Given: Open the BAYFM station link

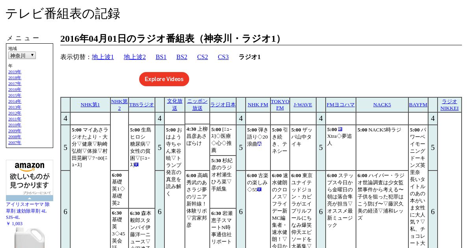Looking at the screenshot, I should tap(418, 105).
